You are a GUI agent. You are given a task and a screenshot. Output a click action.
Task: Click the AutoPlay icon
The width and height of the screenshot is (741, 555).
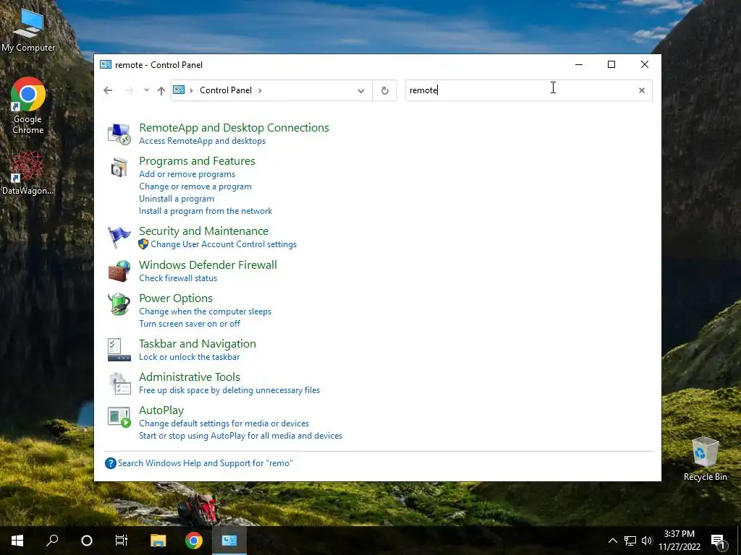point(119,417)
